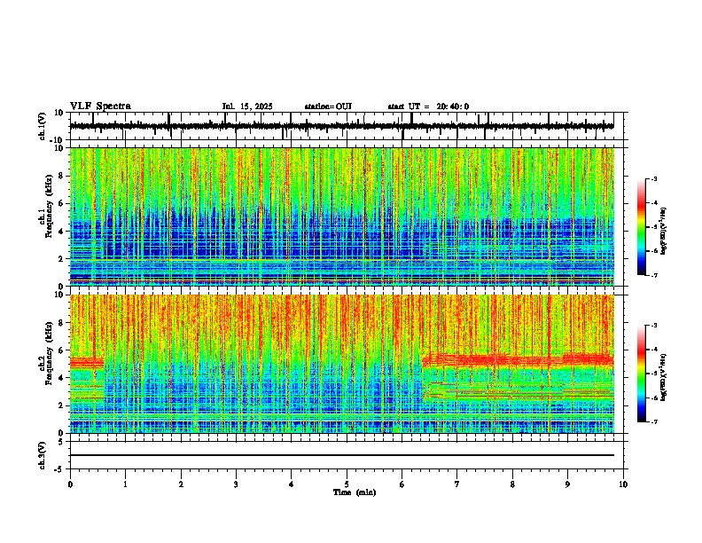
Task: Click the ch.1 spectrogram color scale bar
Action: coord(642,227)
